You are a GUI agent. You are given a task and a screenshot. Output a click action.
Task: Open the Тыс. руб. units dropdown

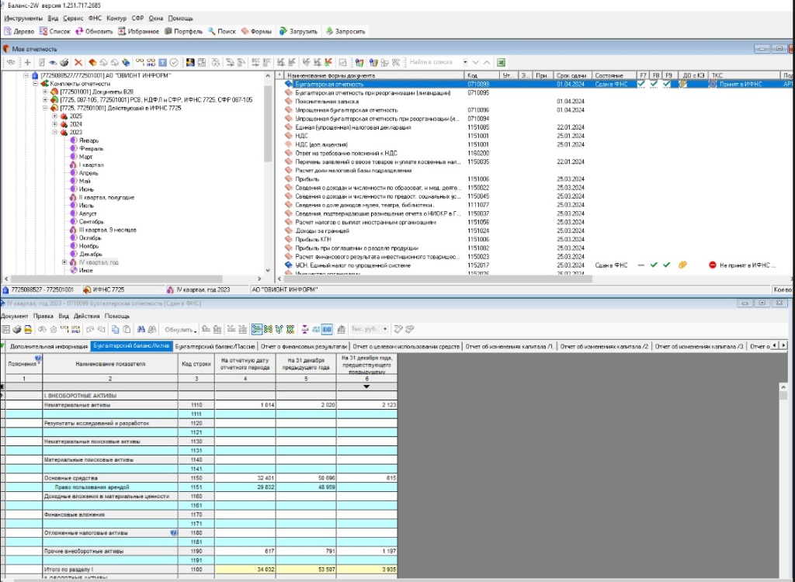pyautogui.click(x=385, y=329)
